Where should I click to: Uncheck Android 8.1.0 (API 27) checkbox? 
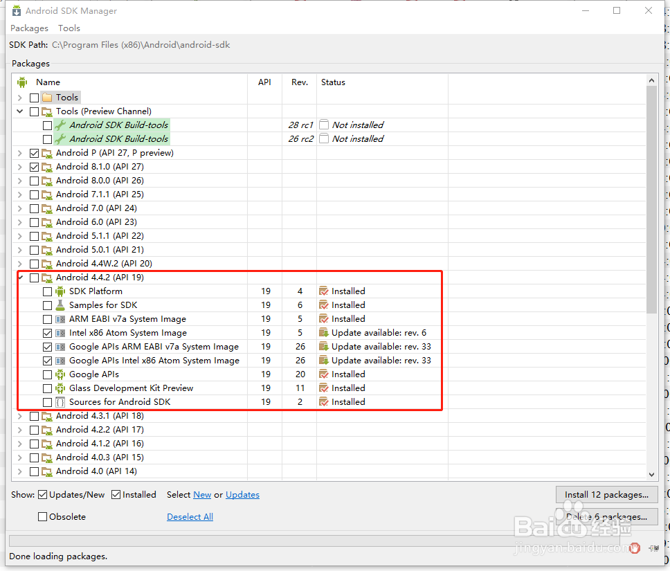click(34, 167)
